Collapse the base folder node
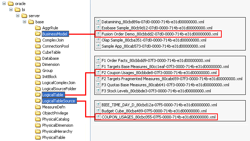 [24, 21]
